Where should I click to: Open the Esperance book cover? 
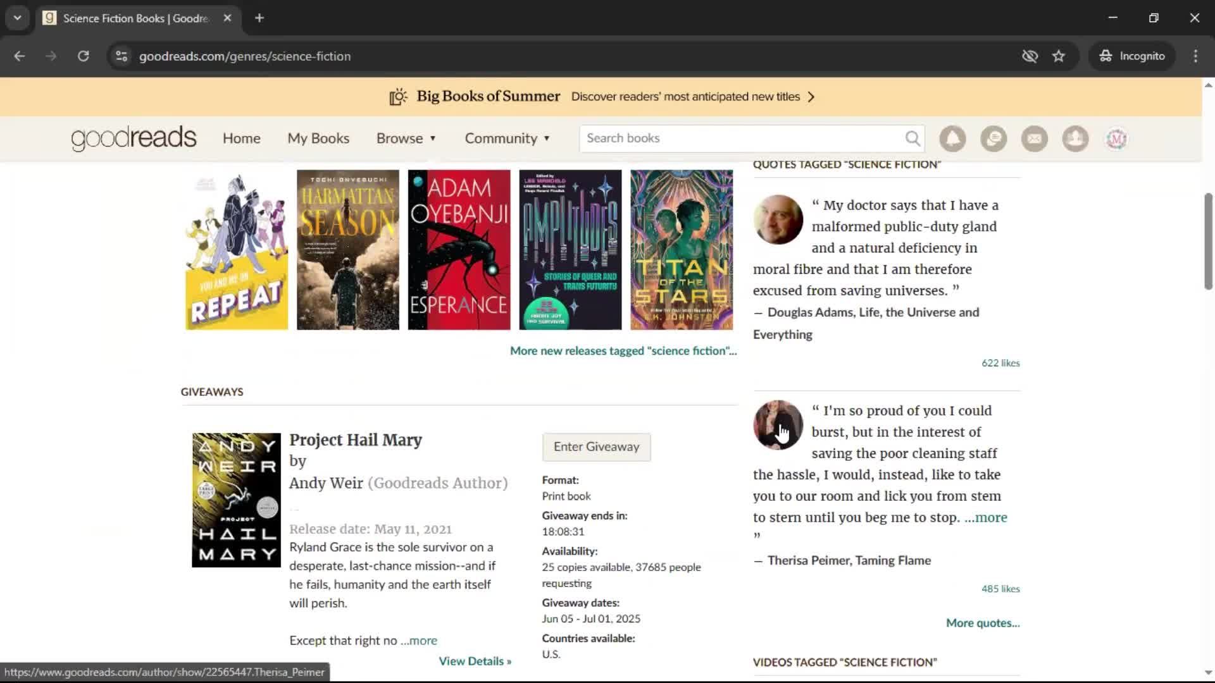point(459,250)
